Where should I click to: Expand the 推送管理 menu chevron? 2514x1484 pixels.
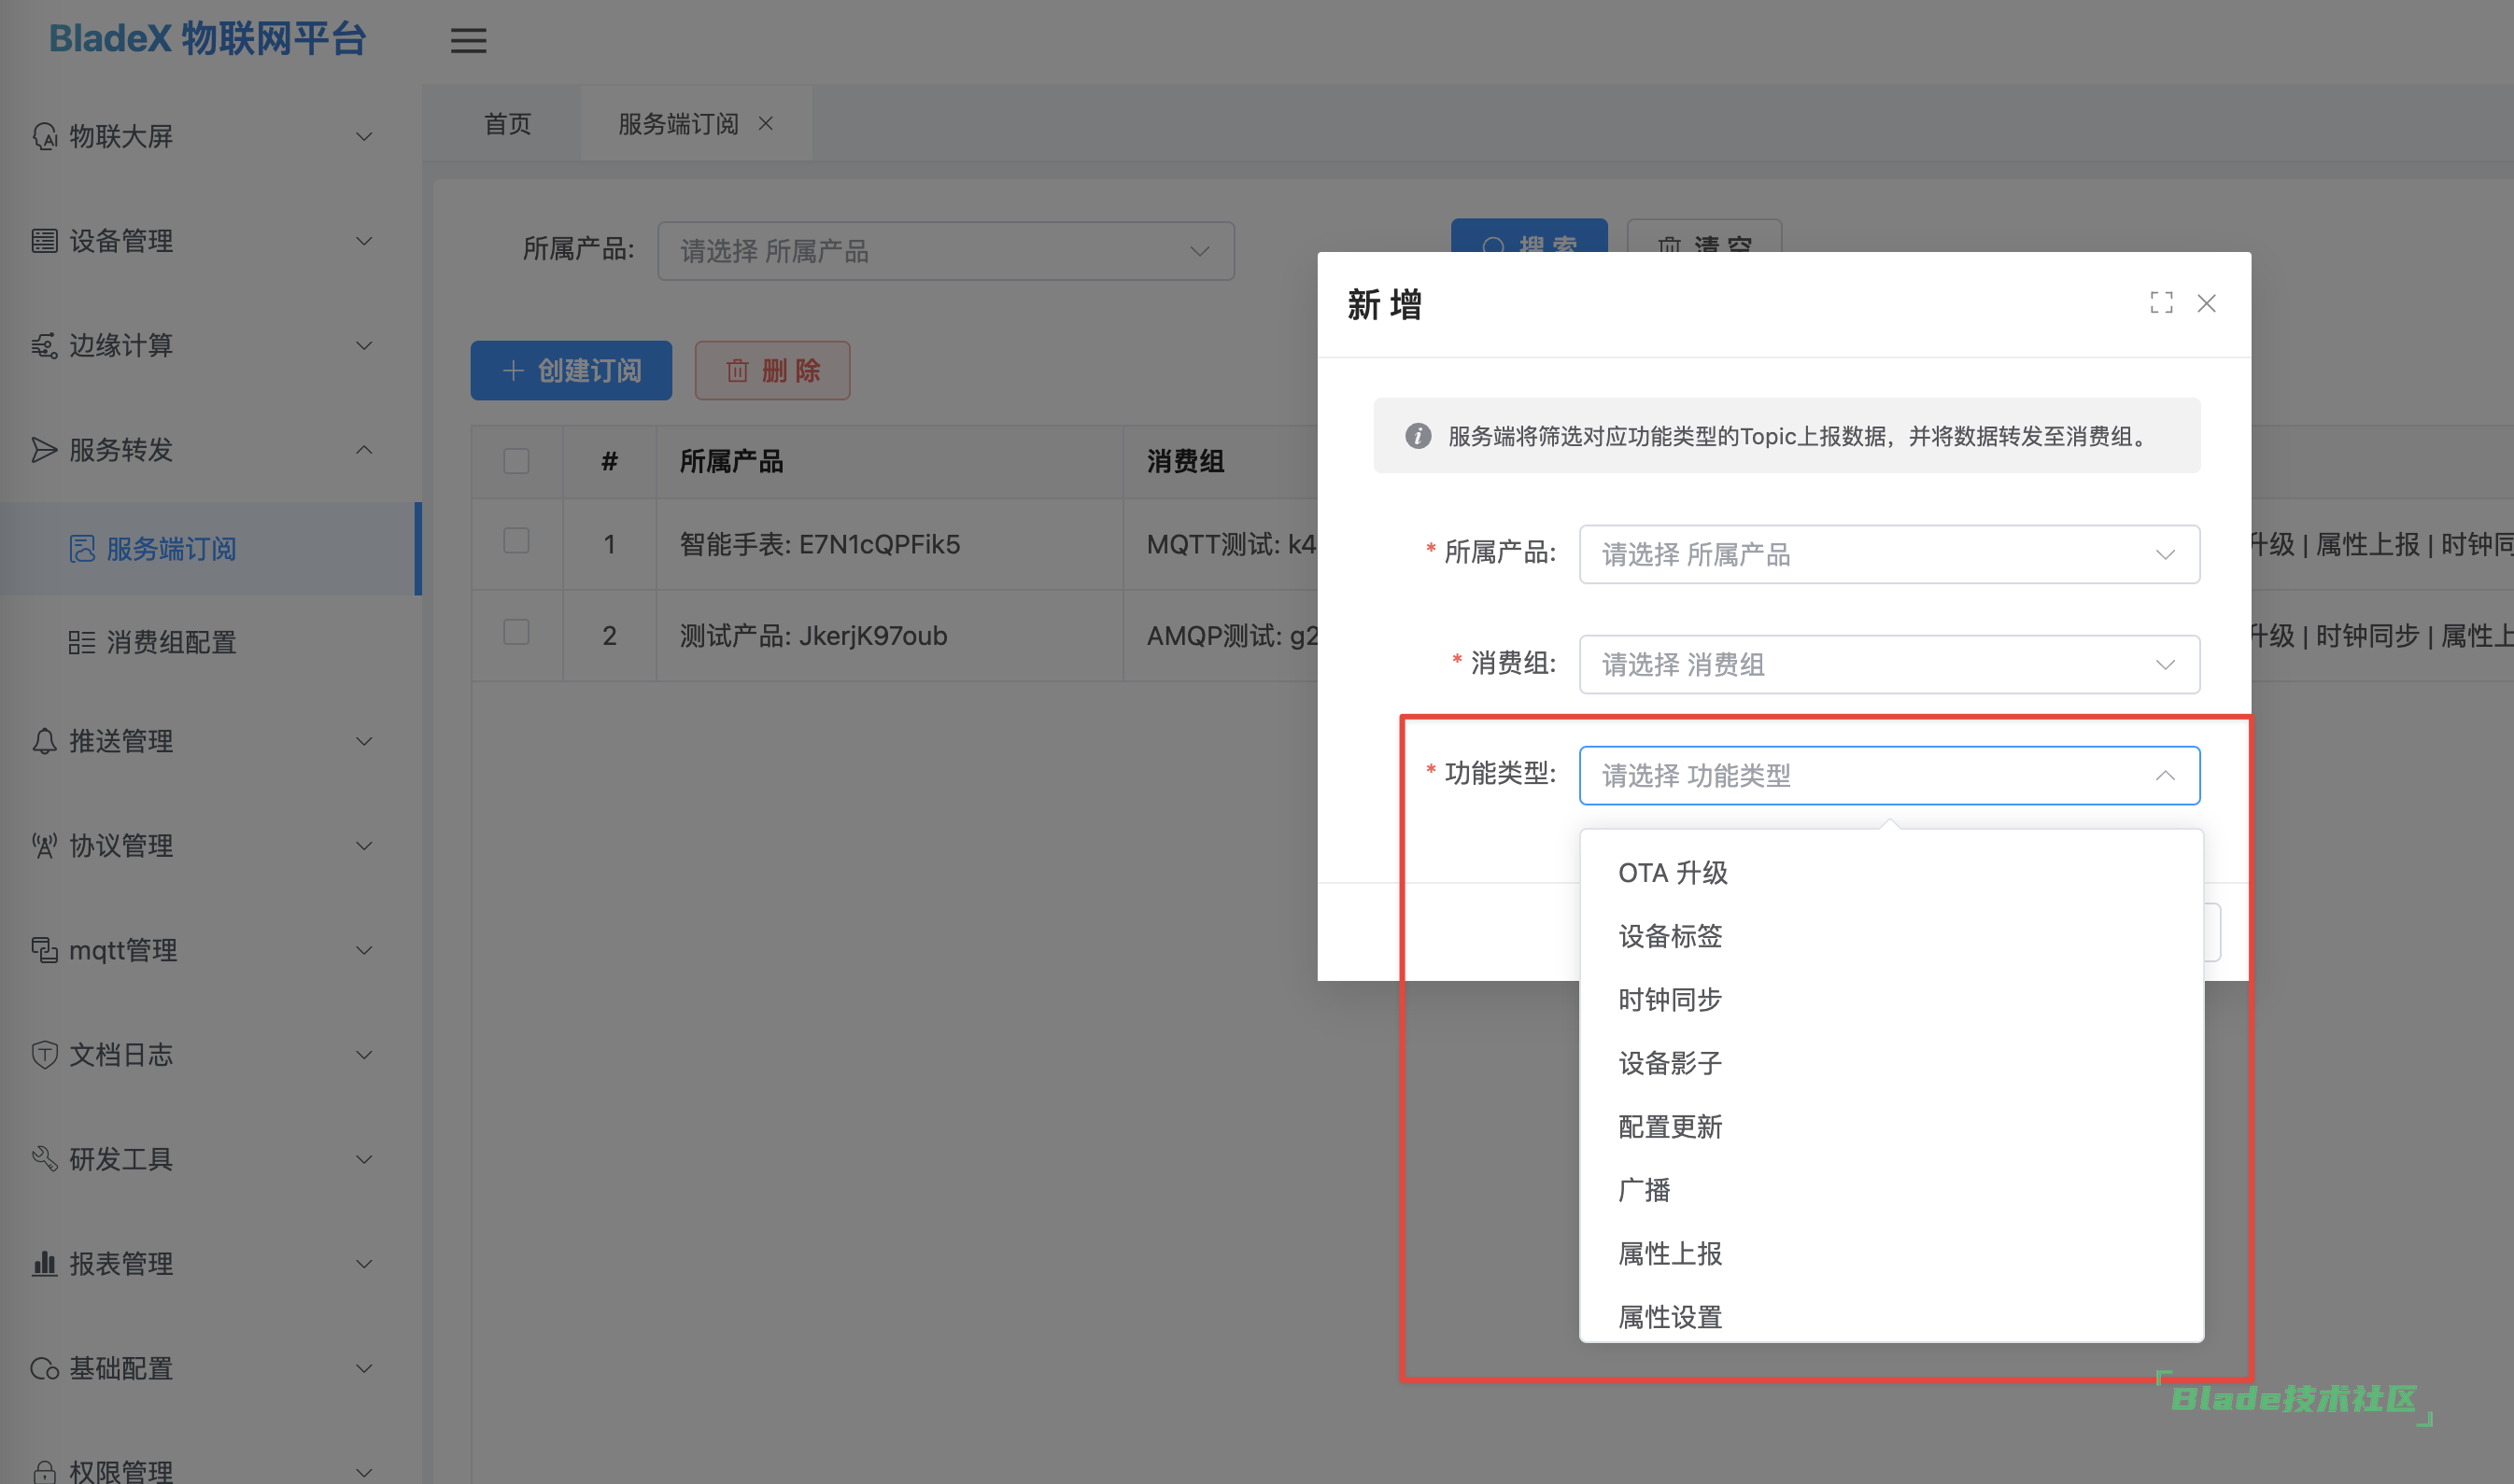(365, 741)
